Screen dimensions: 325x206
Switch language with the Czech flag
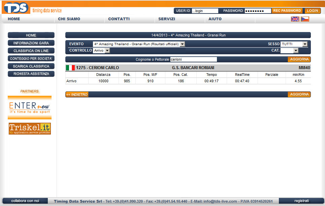pyautogui.click(x=305, y=19)
